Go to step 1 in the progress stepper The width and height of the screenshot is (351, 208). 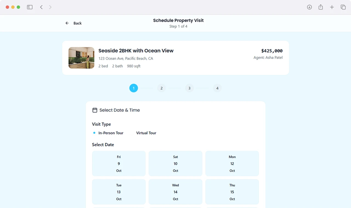coord(134,88)
